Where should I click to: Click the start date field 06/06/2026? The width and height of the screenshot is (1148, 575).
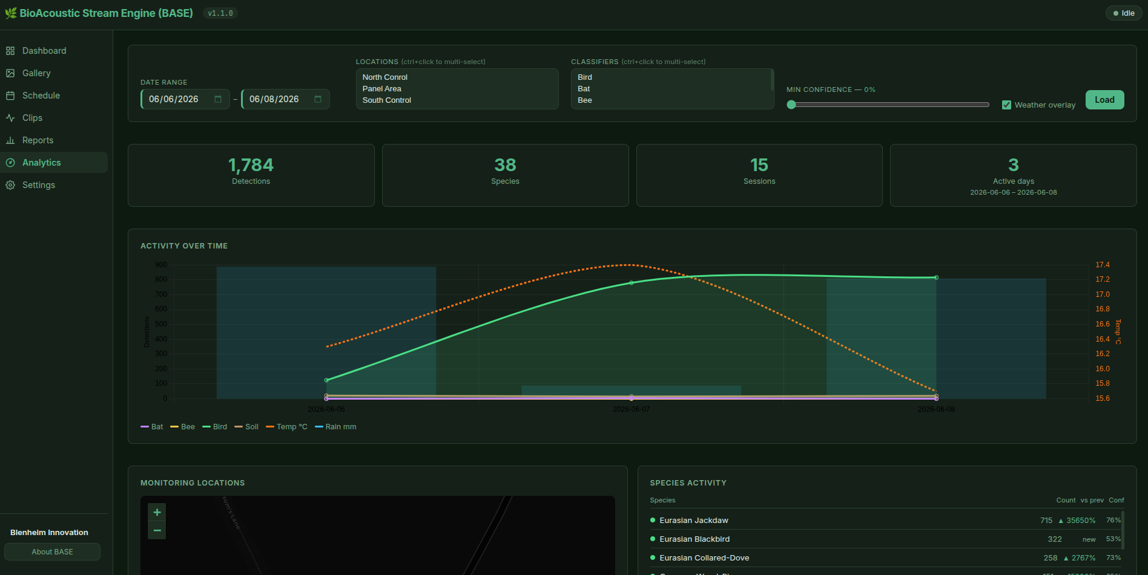[x=185, y=99]
